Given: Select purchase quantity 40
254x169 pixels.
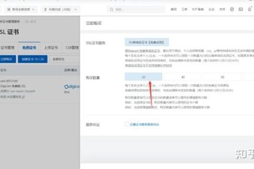Looking at the screenshot, I should 183,77.
